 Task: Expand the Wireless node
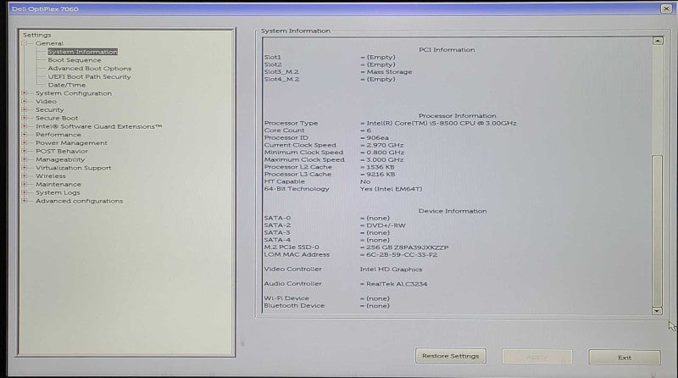25,176
